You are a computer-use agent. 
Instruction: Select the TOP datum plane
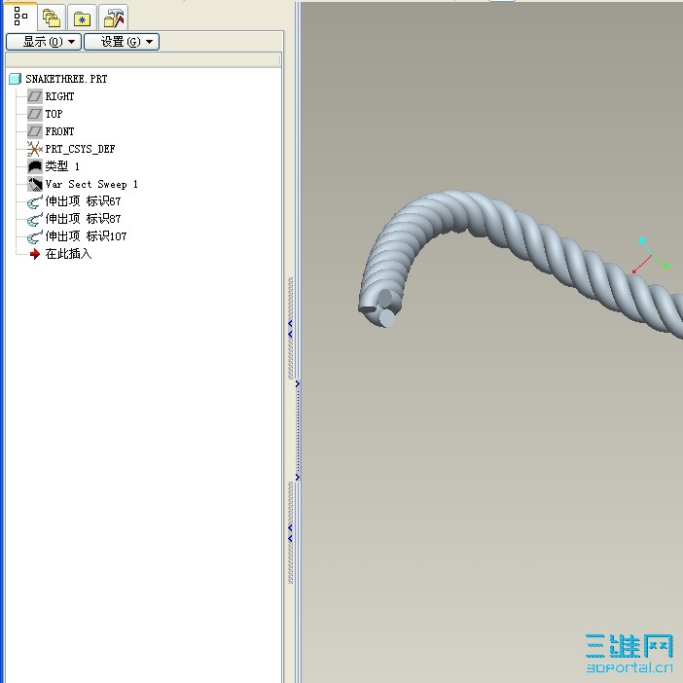54,114
